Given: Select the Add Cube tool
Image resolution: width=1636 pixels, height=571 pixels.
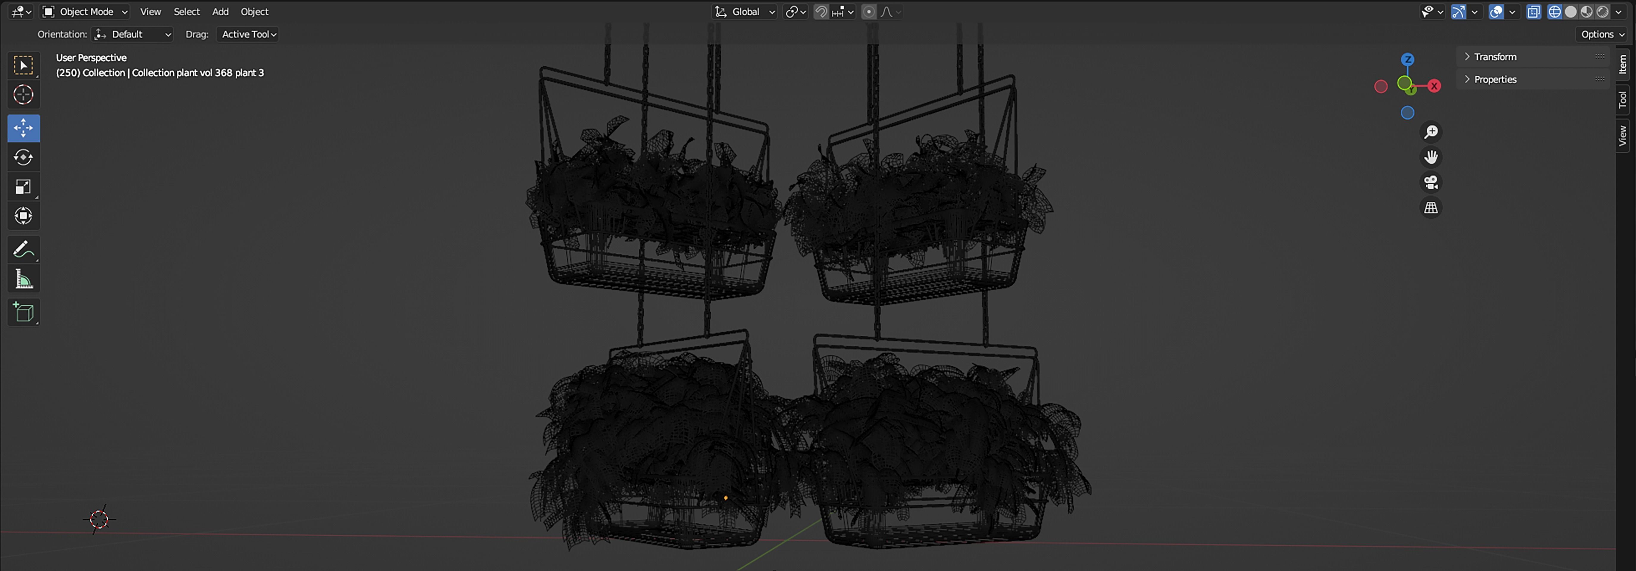Looking at the screenshot, I should pos(24,313).
